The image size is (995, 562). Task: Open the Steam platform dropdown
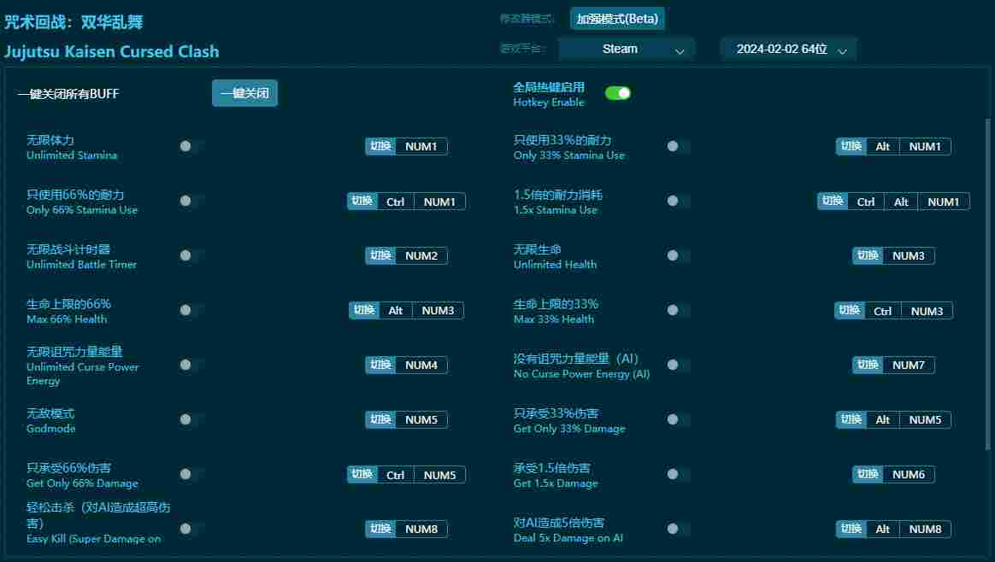[x=627, y=49]
